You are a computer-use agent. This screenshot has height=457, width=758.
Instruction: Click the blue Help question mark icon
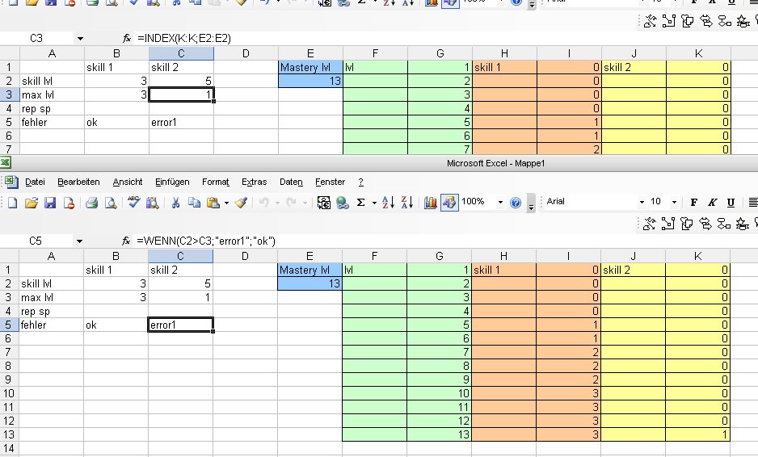[x=516, y=202]
